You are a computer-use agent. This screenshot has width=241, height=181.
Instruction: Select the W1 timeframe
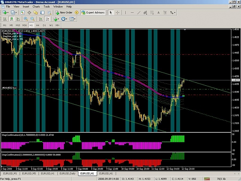51,25
